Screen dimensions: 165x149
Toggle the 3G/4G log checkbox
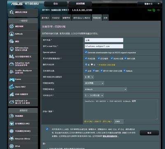(x=112, y=58)
